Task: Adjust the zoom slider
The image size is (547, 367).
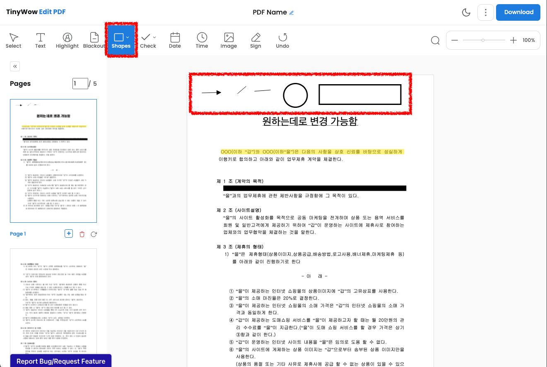Action: click(x=484, y=40)
